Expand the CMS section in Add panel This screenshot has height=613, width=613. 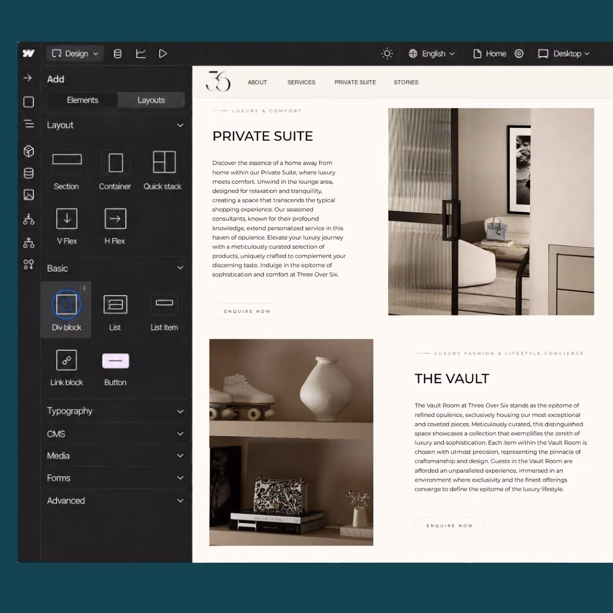pyautogui.click(x=115, y=434)
